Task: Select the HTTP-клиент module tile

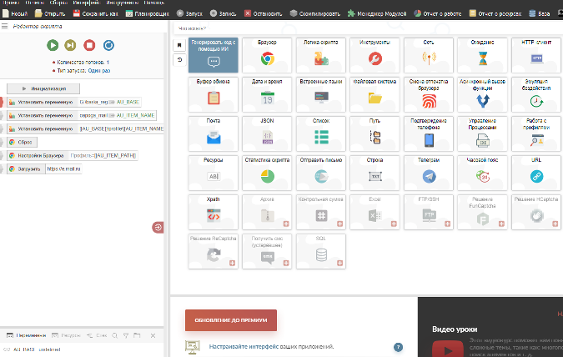Action: 535,54
